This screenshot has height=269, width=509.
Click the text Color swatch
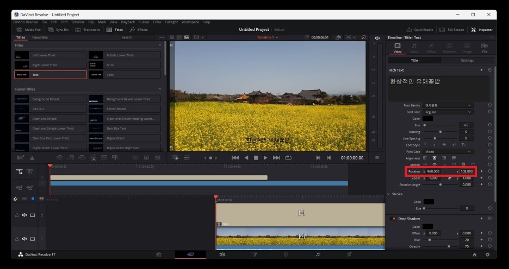tap(427, 119)
